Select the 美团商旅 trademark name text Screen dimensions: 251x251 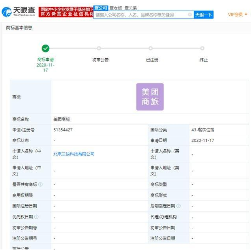62,119
